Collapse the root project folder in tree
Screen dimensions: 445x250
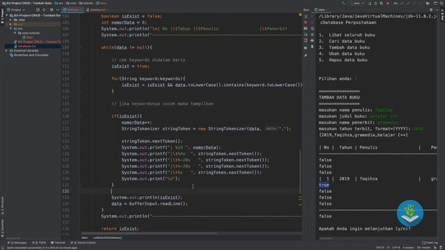click(x=7, y=15)
